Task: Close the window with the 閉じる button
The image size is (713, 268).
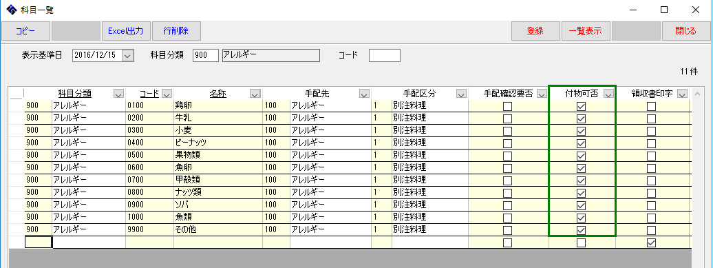Action: pyautogui.click(x=685, y=31)
